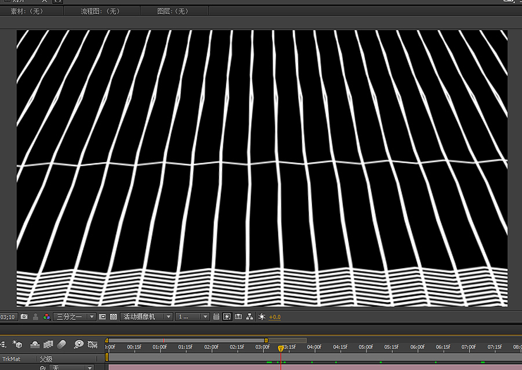Click the Timeline button icon in viewer
522x370 pixels.
tap(238, 317)
